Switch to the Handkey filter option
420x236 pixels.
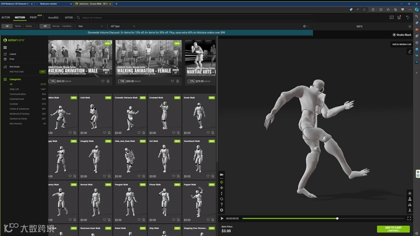tap(67, 26)
